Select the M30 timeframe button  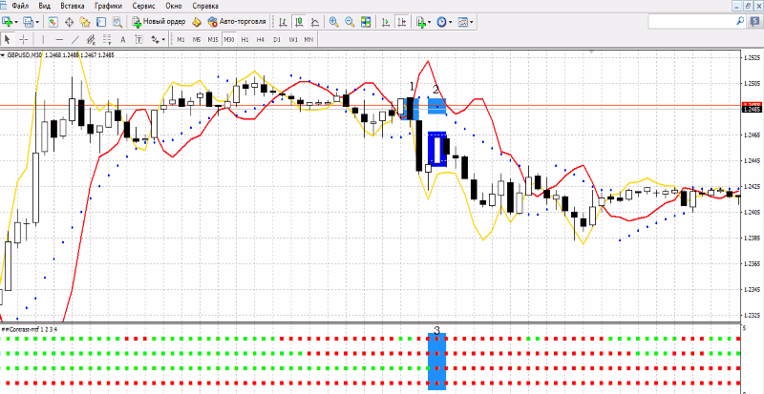(228, 39)
